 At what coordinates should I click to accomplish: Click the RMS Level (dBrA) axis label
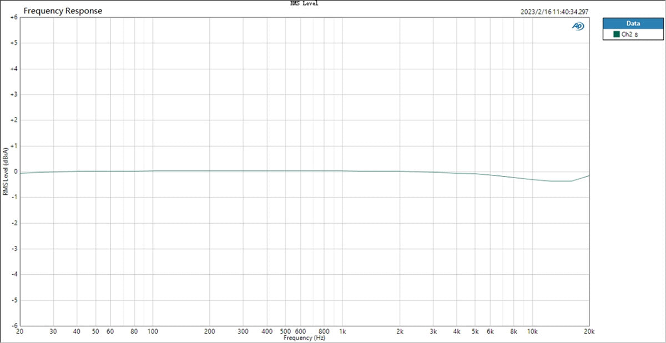(x=5, y=171)
